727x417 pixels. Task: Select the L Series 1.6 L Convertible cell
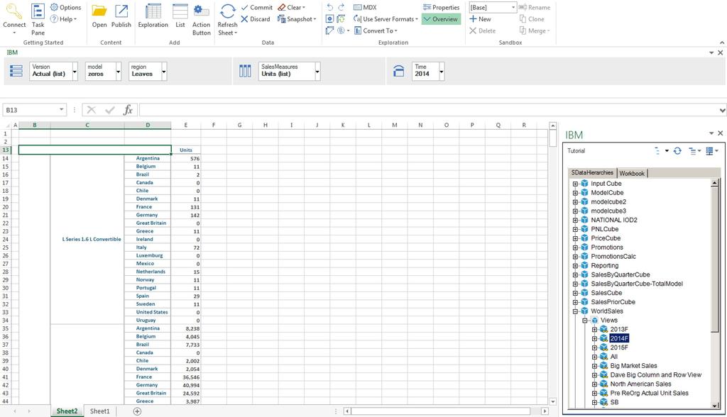point(87,239)
